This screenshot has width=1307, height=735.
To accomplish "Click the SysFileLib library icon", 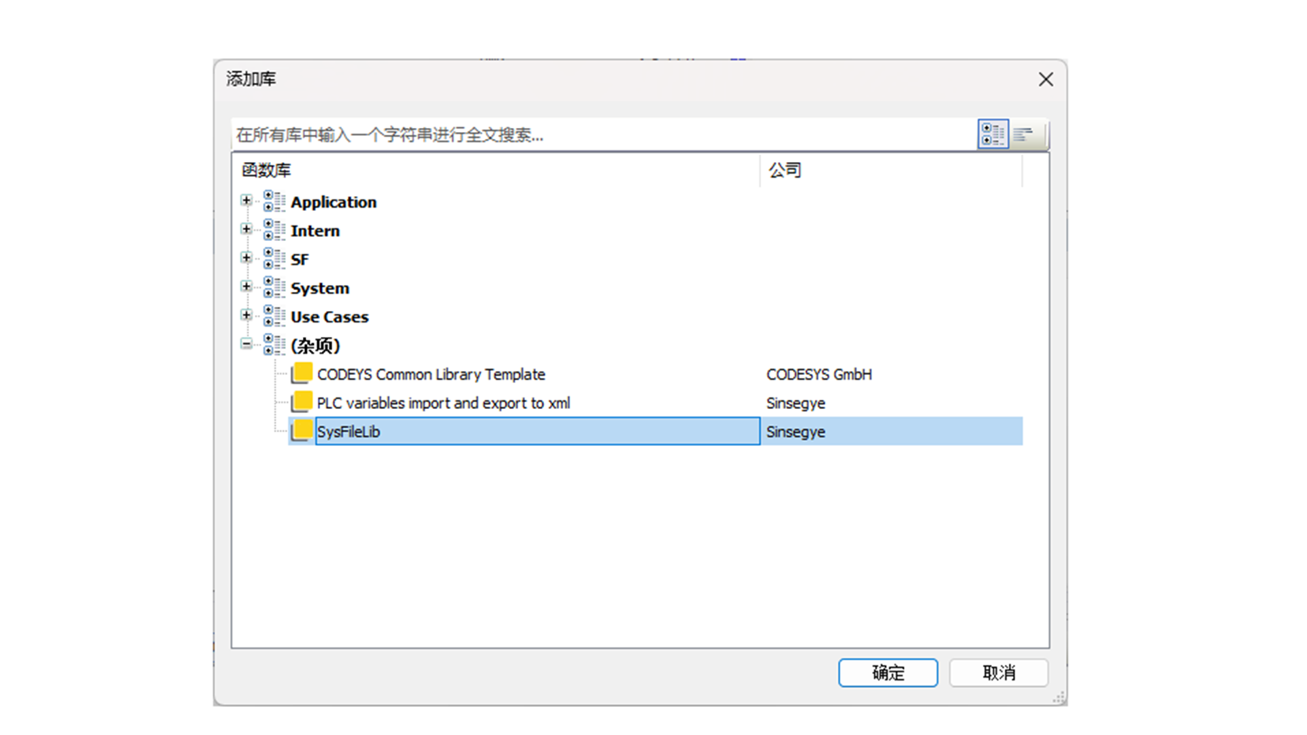I will pyautogui.click(x=302, y=430).
